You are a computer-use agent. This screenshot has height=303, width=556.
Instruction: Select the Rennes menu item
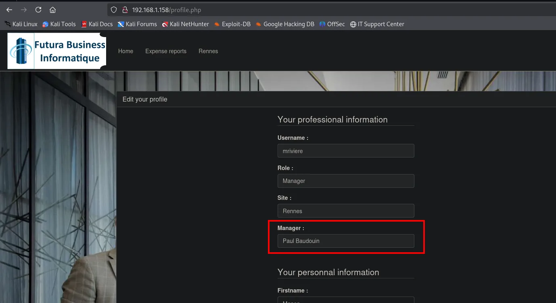(x=208, y=51)
